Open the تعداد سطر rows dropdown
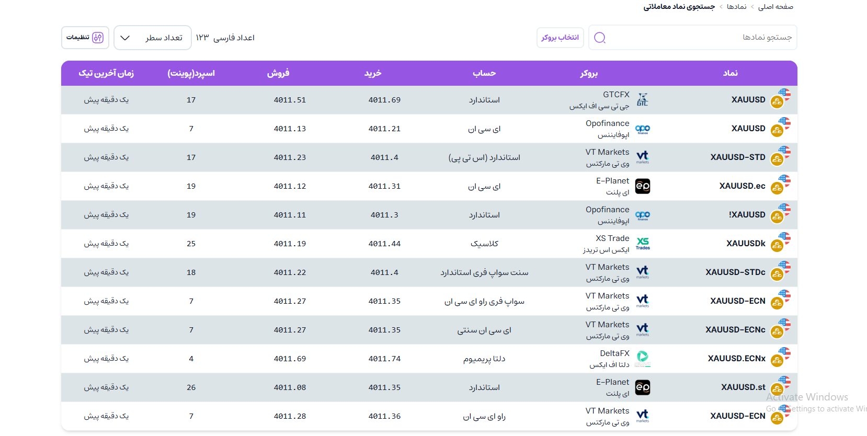Screen dimensions: 867x436 [153, 38]
